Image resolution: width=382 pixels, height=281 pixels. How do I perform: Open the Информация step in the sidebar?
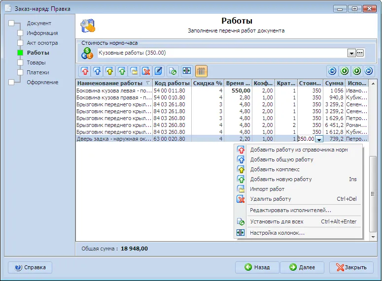42,33
